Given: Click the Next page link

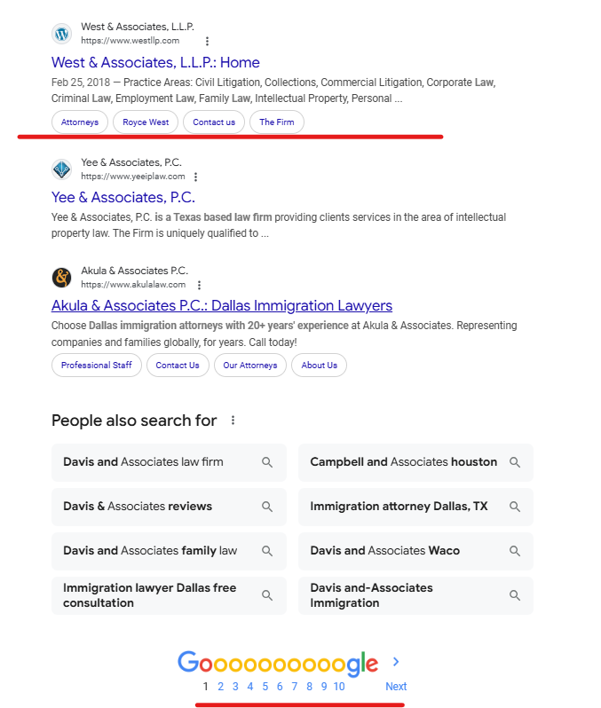Looking at the screenshot, I should [x=396, y=687].
